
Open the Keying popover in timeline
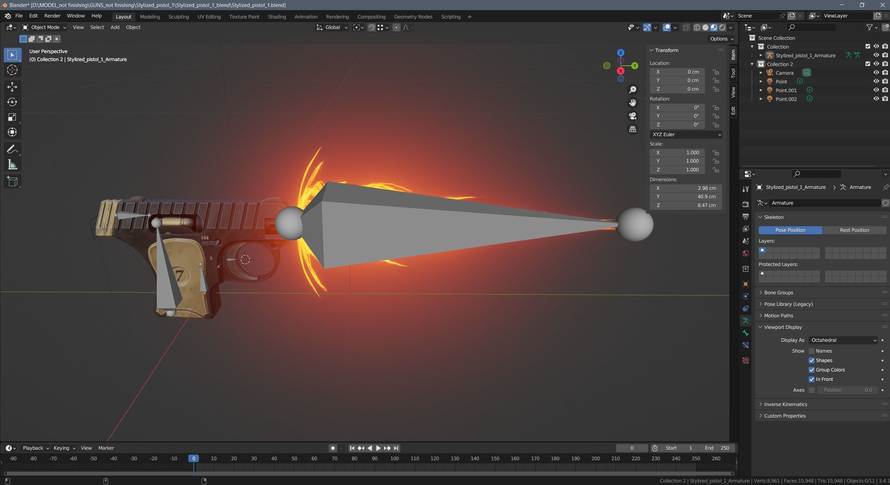64,448
